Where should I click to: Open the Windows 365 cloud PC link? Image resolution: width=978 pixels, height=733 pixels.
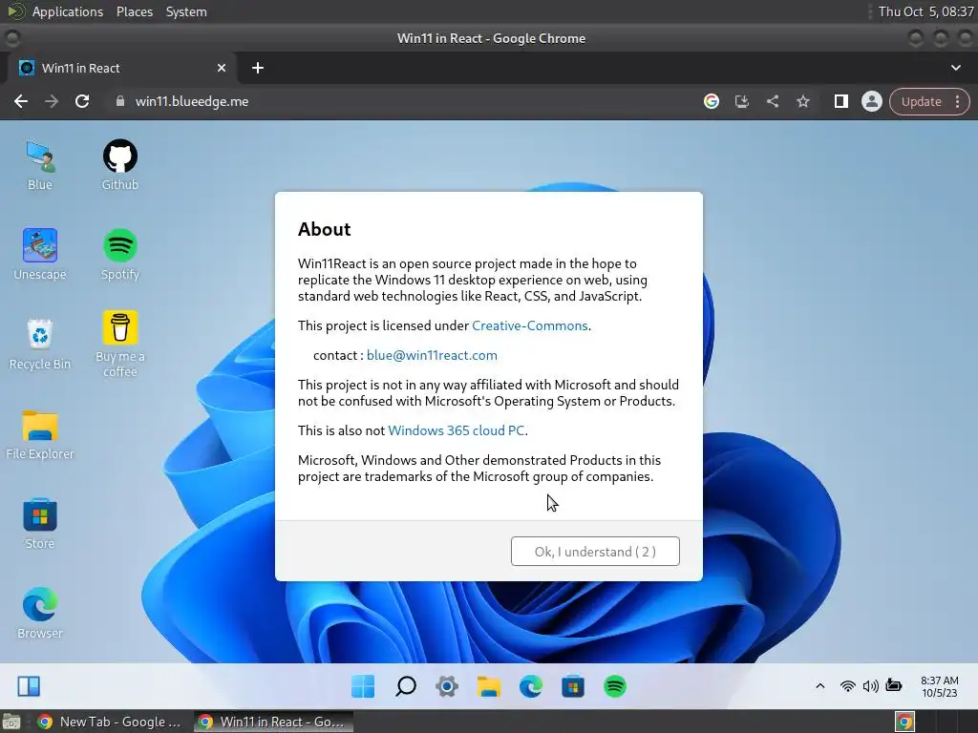coord(456,430)
